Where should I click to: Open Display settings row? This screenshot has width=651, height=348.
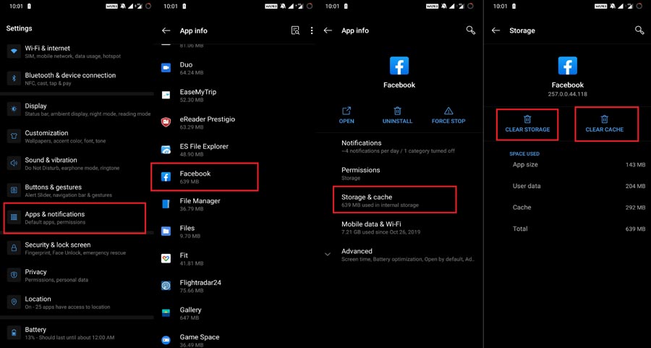point(77,110)
